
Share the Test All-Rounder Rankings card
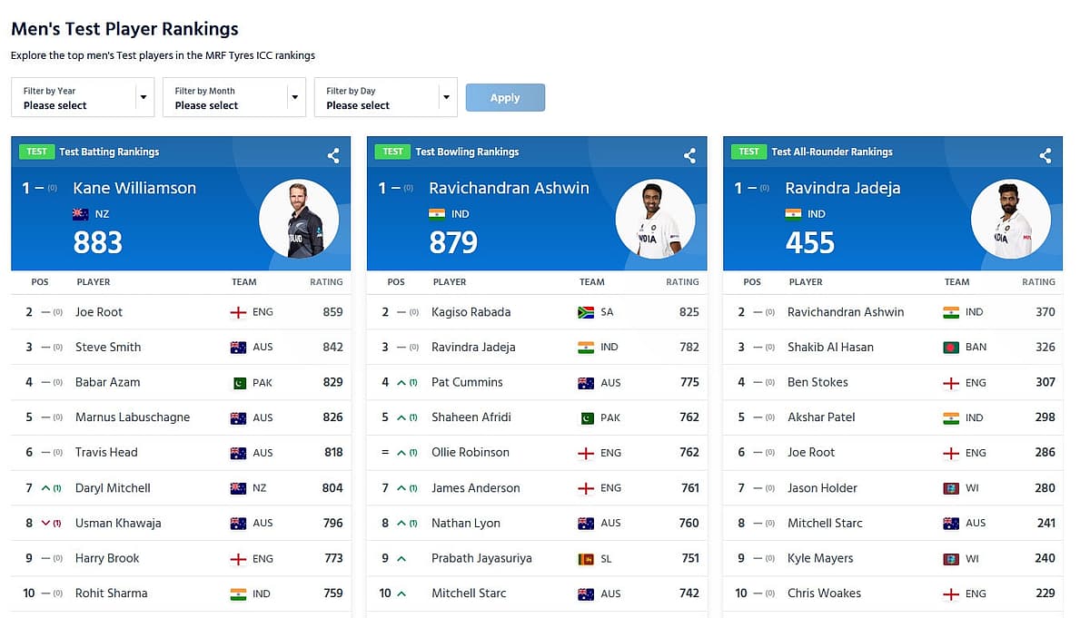click(1045, 156)
